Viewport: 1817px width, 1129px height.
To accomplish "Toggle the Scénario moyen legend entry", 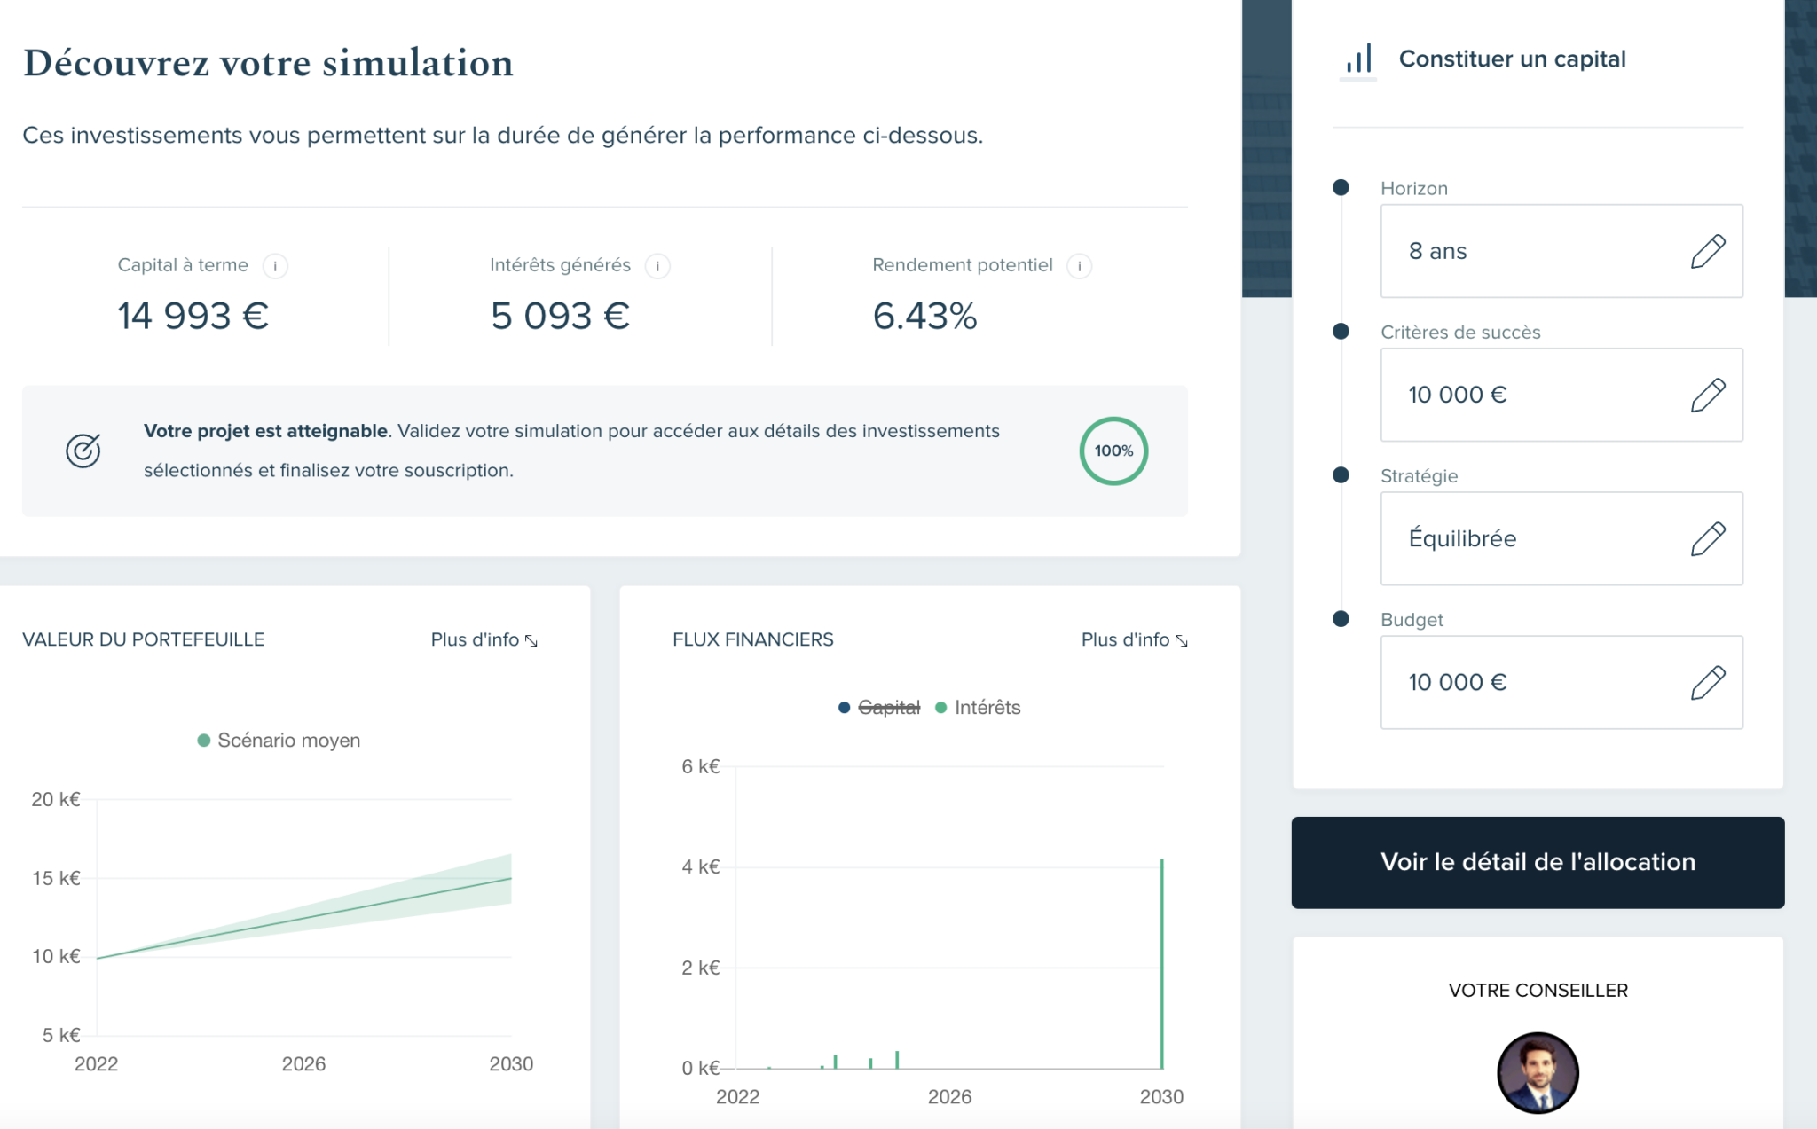I will [x=279, y=740].
